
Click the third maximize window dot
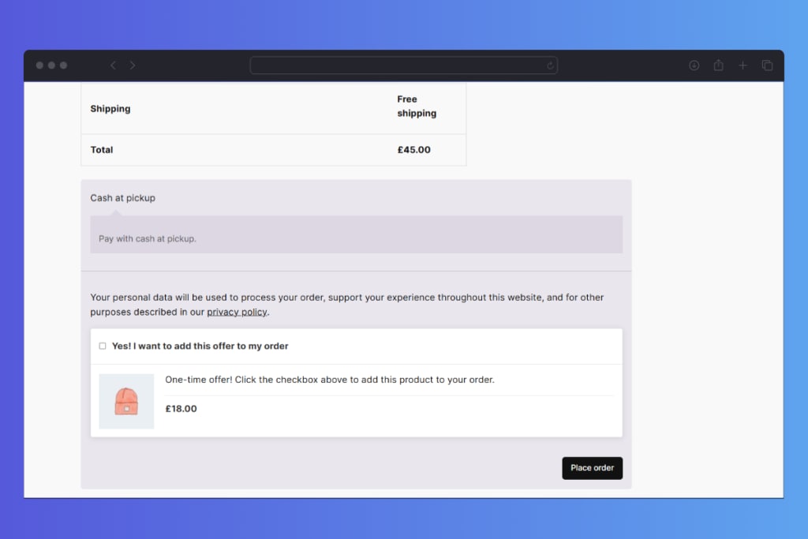pos(63,66)
